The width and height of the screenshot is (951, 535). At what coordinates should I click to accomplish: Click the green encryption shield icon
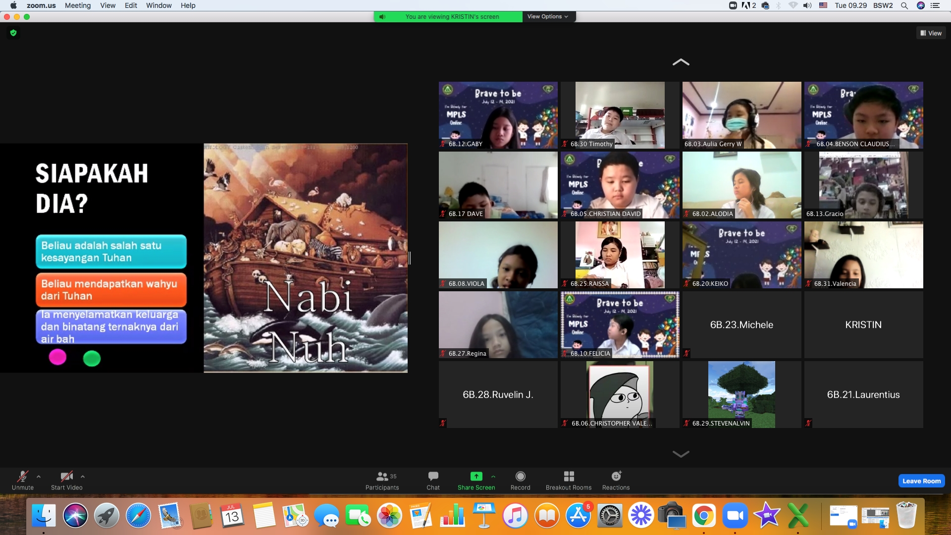(x=13, y=33)
